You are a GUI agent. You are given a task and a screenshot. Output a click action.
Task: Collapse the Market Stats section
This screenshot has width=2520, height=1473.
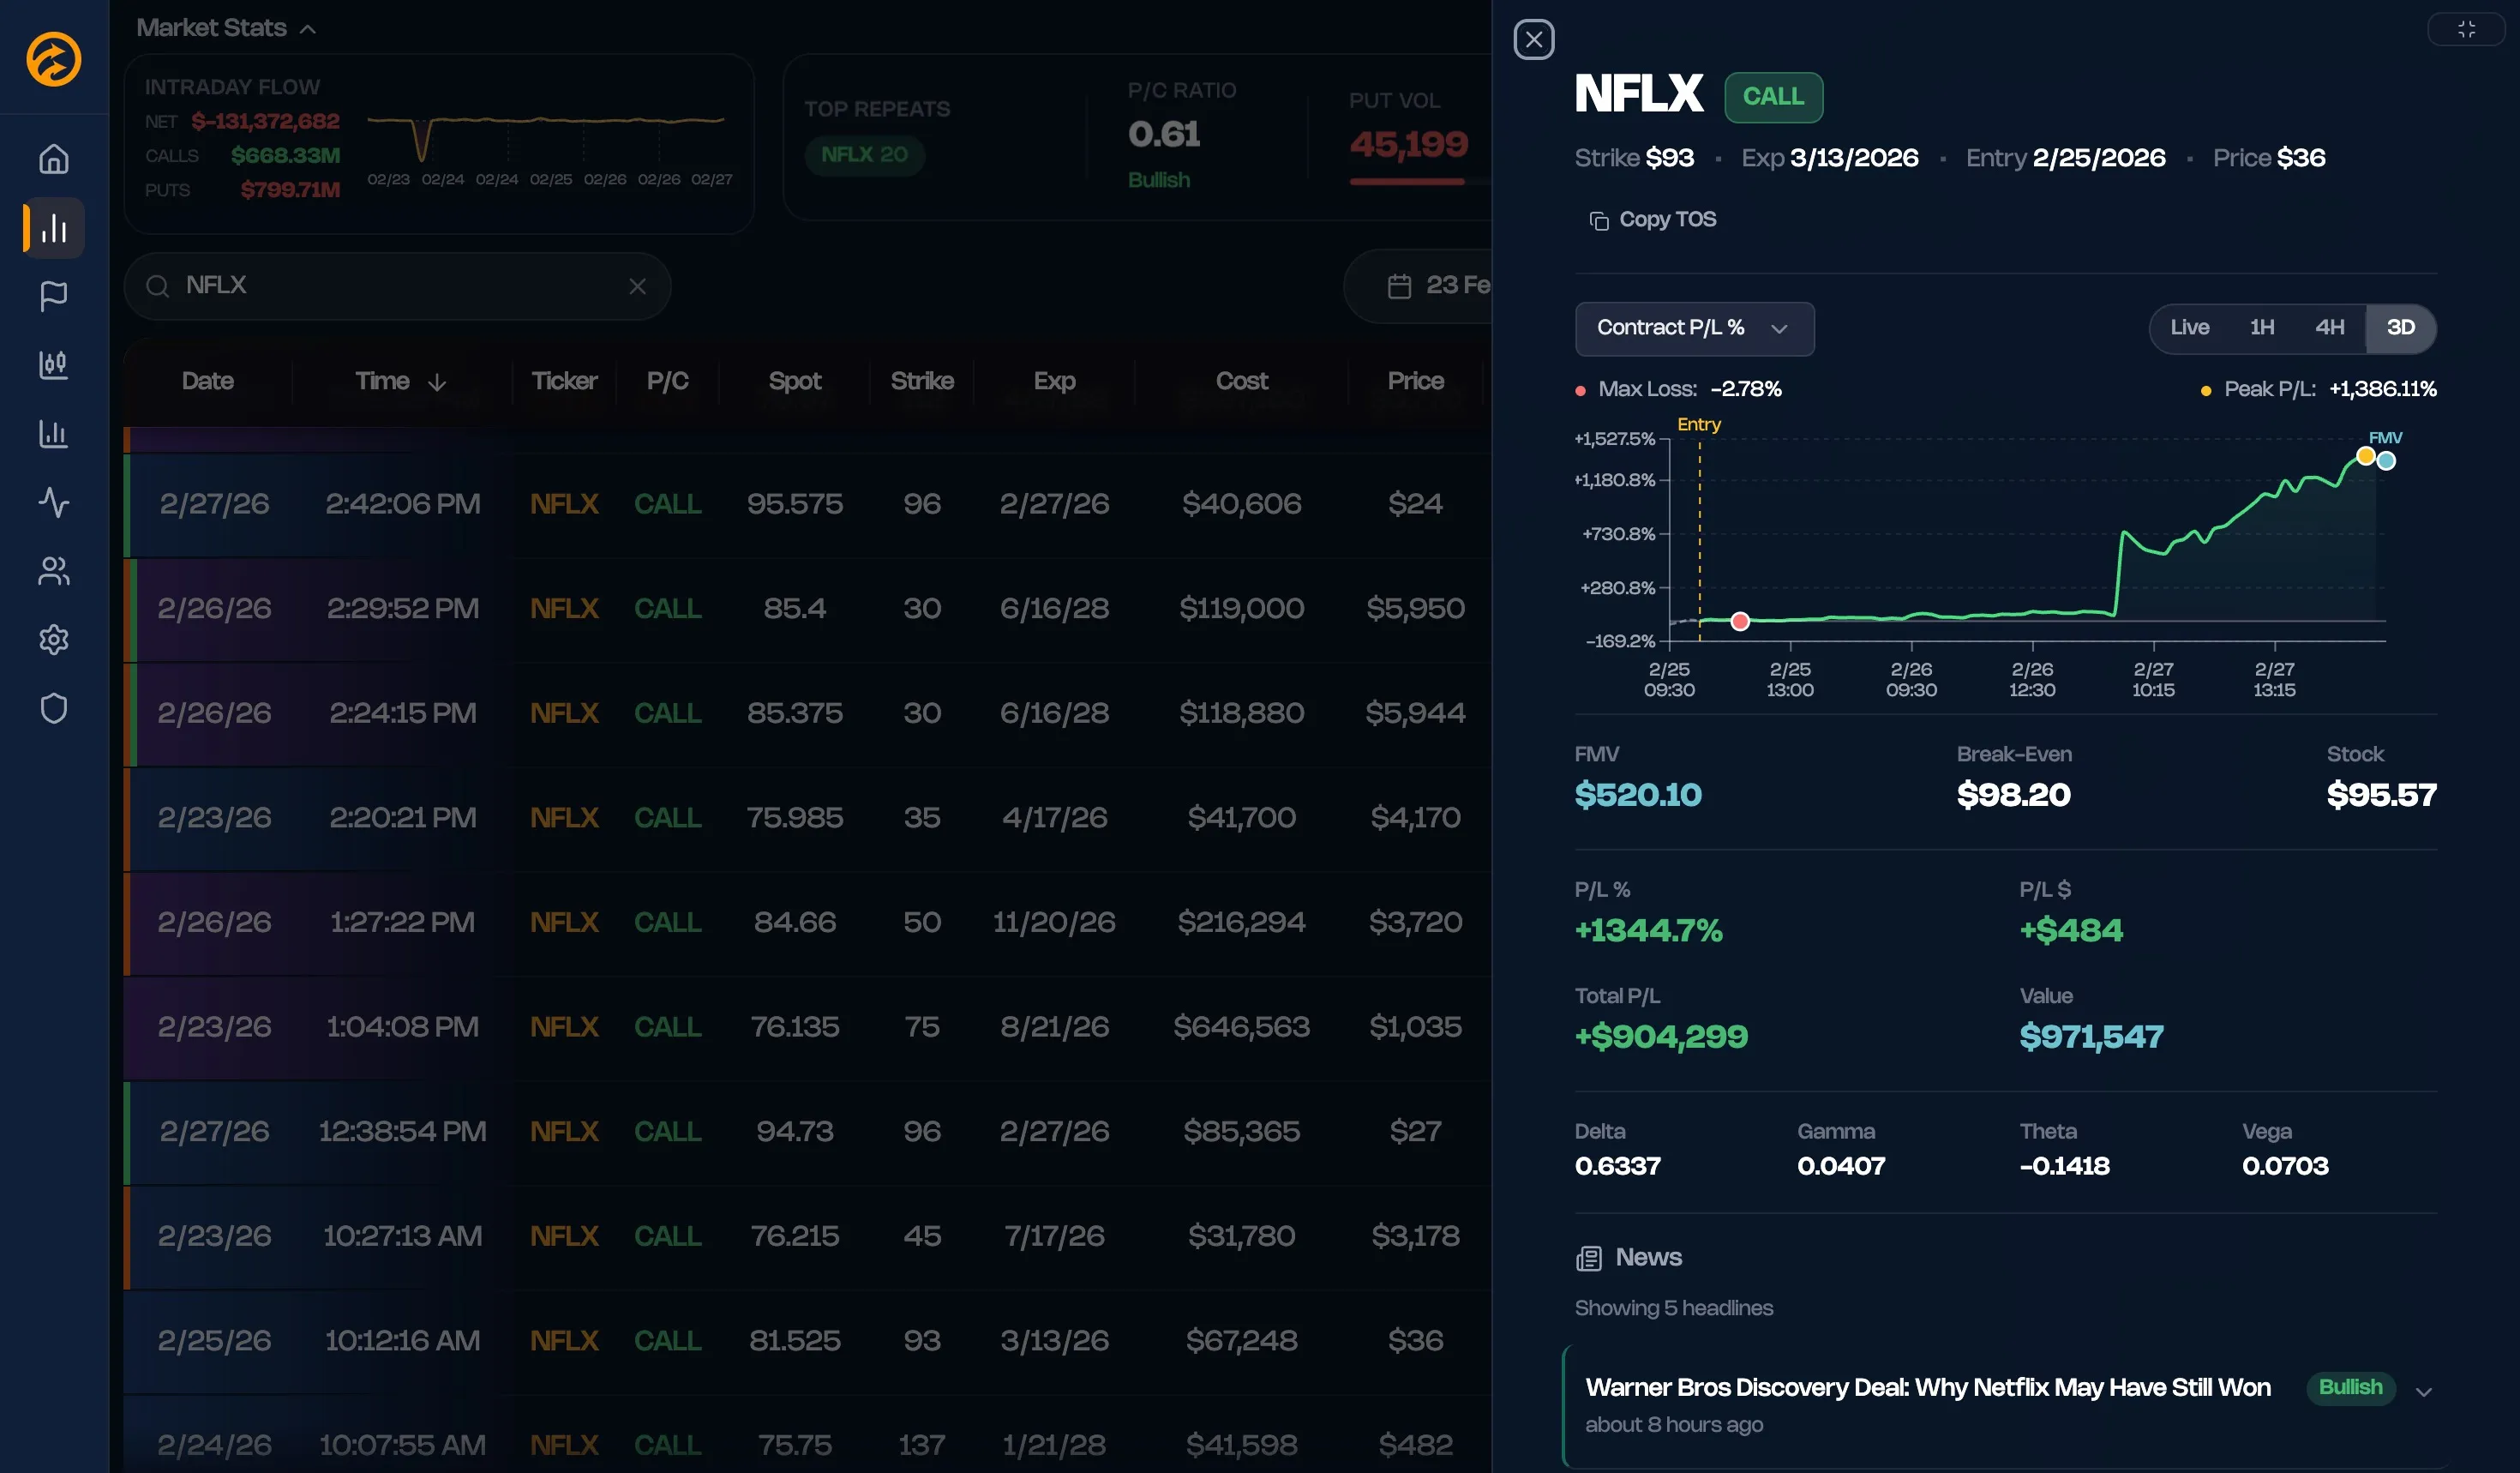[309, 28]
